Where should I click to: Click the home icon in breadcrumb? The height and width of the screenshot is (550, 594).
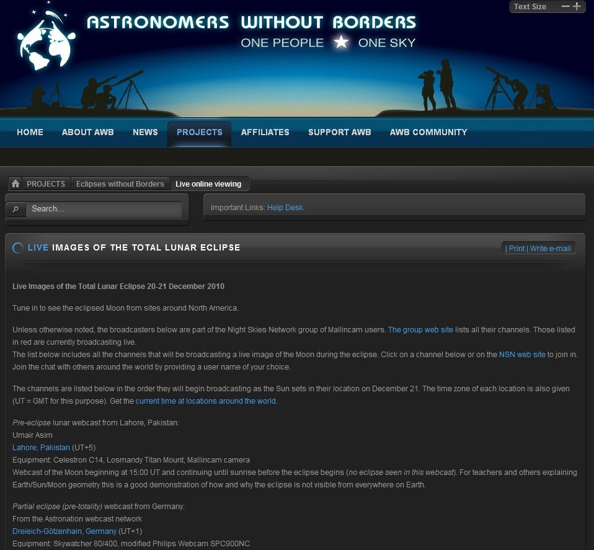click(x=16, y=184)
